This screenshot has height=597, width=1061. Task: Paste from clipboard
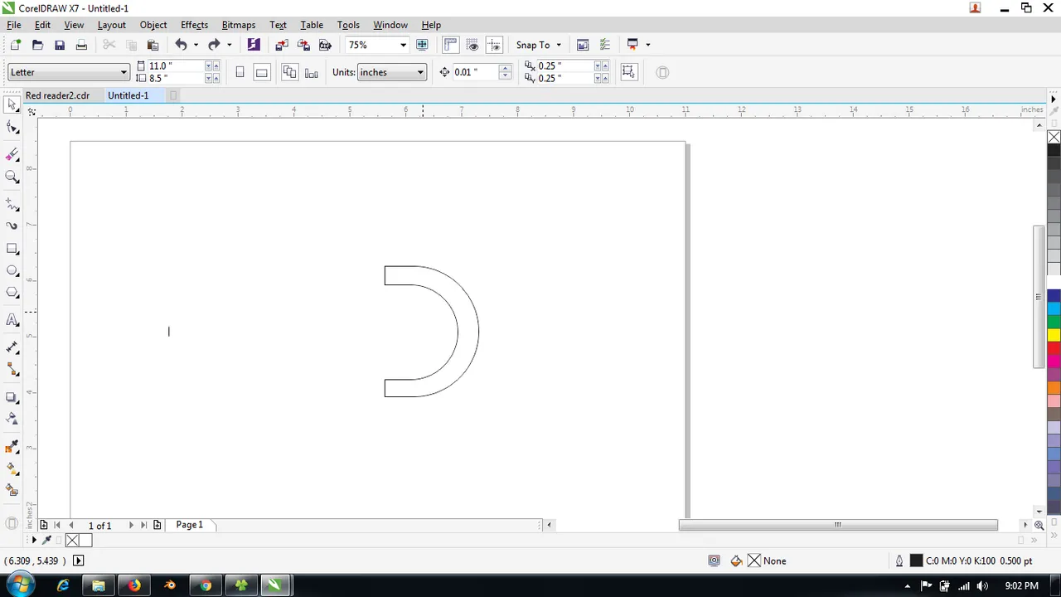153,45
